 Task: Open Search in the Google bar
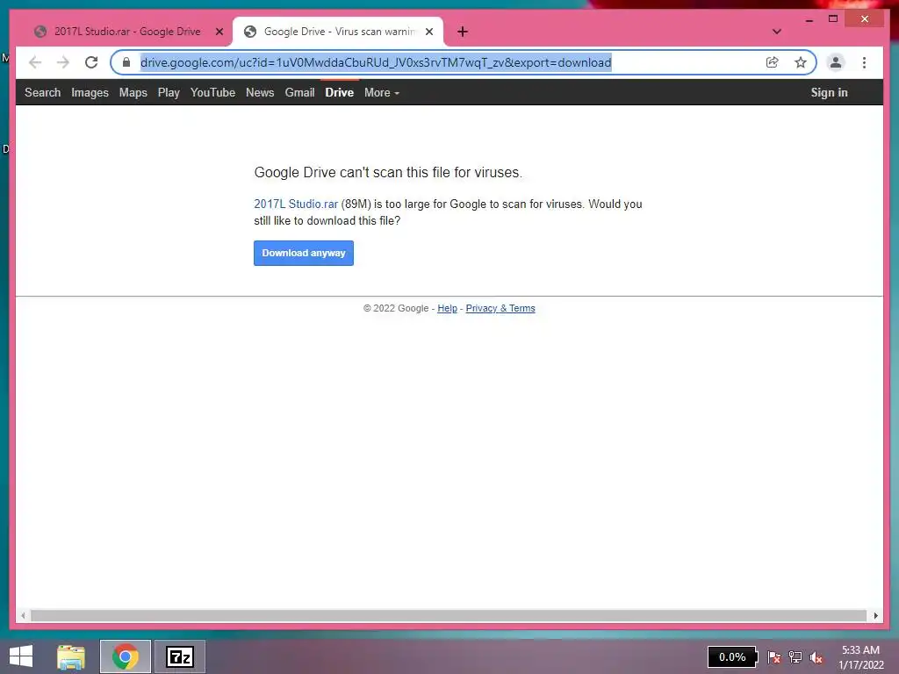42,93
